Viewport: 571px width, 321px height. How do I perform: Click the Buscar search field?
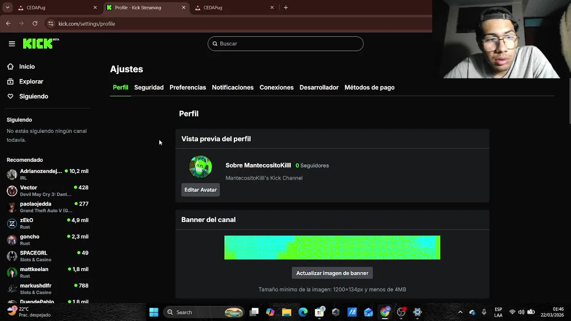coord(285,44)
